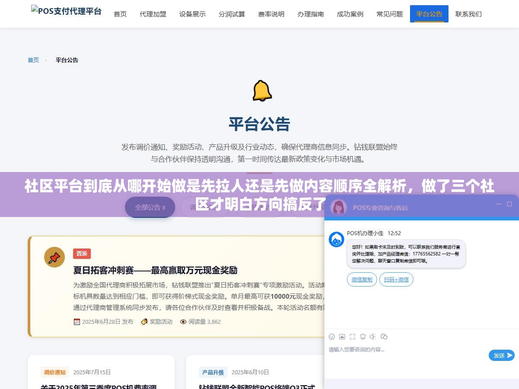Select the 全部公告 8 filter tab

click(150, 207)
